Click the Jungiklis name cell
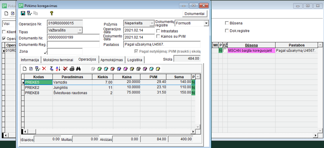 point(72,88)
